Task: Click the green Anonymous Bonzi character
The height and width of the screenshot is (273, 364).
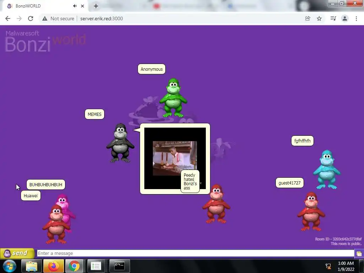Action: click(x=173, y=98)
